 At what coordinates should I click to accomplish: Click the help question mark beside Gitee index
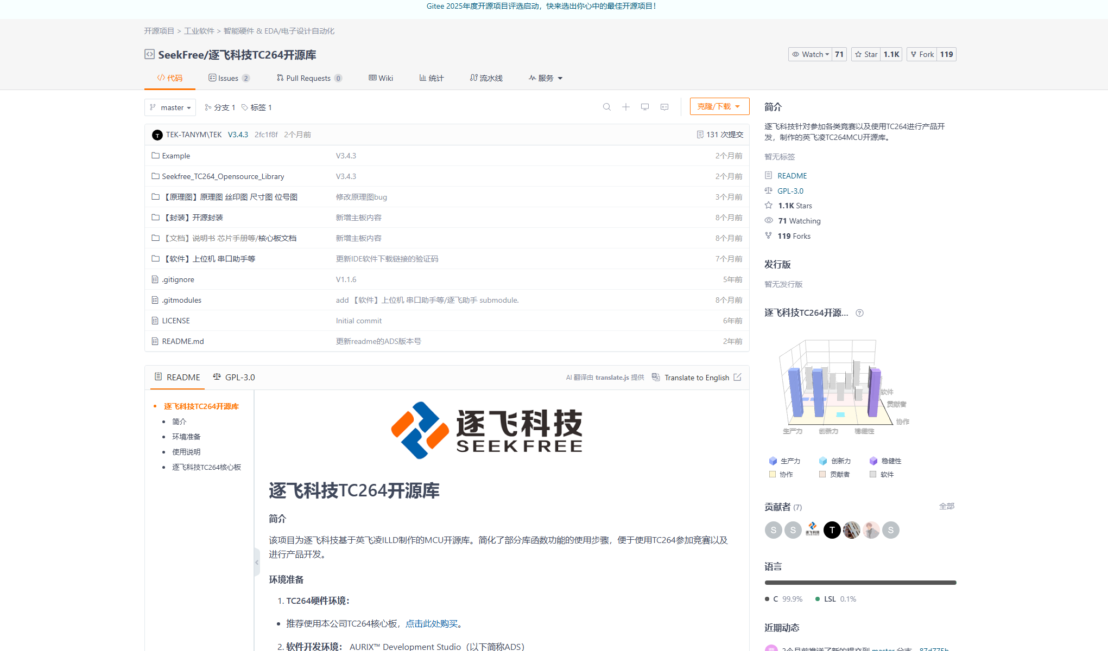(859, 313)
